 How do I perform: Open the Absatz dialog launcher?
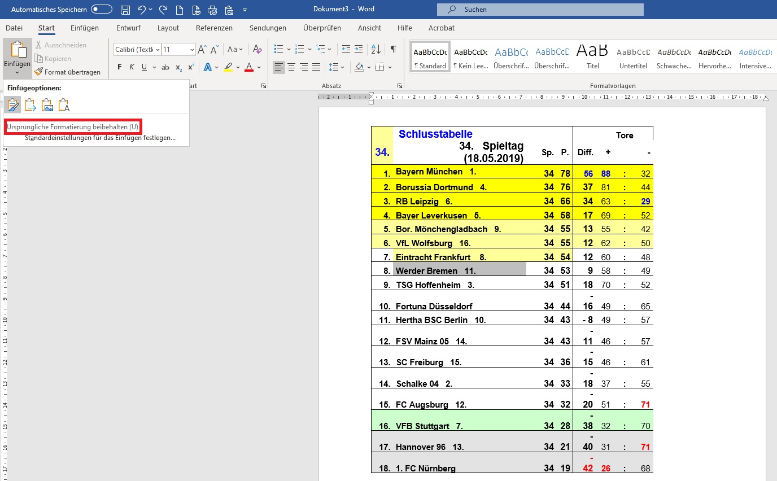[x=400, y=86]
